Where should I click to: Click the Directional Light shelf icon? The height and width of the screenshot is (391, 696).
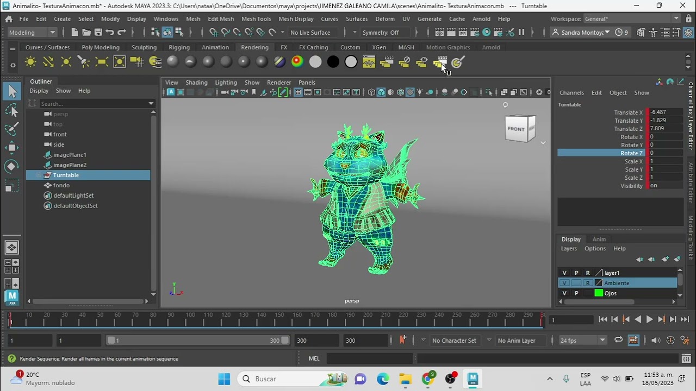48,62
